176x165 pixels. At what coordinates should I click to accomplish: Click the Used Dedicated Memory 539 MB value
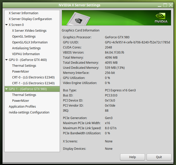coord(115,68)
